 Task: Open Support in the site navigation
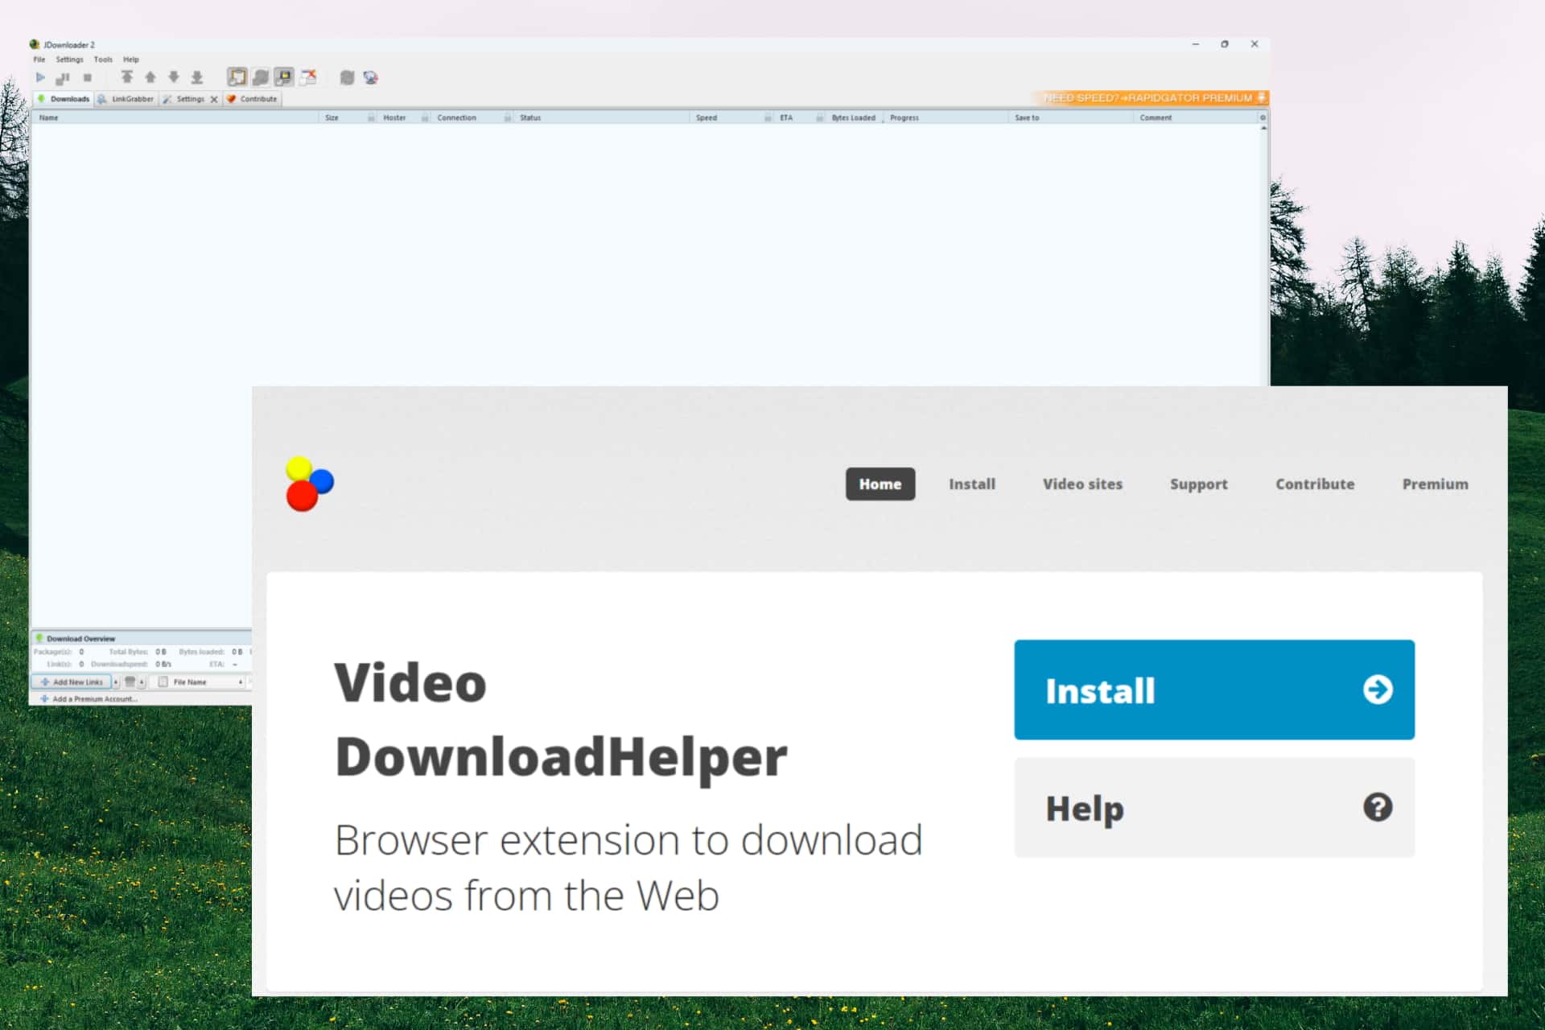(1199, 484)
